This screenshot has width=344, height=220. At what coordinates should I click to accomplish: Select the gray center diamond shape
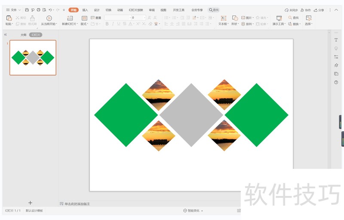[x=191, y=115]
